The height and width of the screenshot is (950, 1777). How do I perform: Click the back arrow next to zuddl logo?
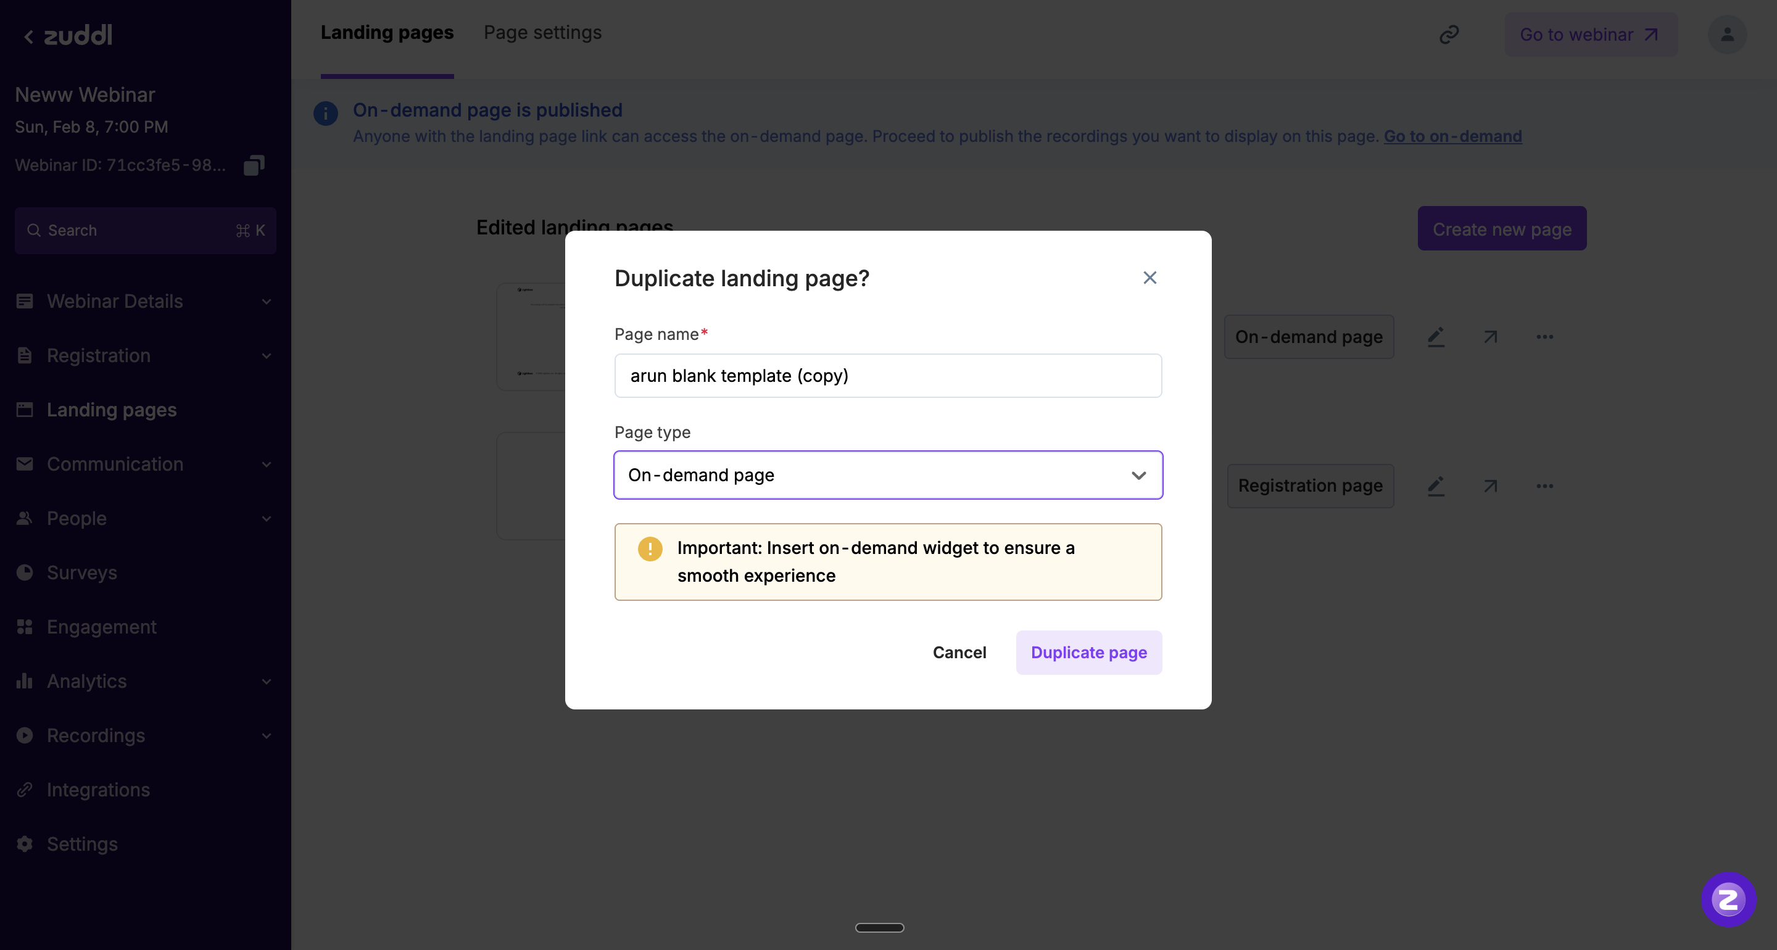[x=28, y=36]
